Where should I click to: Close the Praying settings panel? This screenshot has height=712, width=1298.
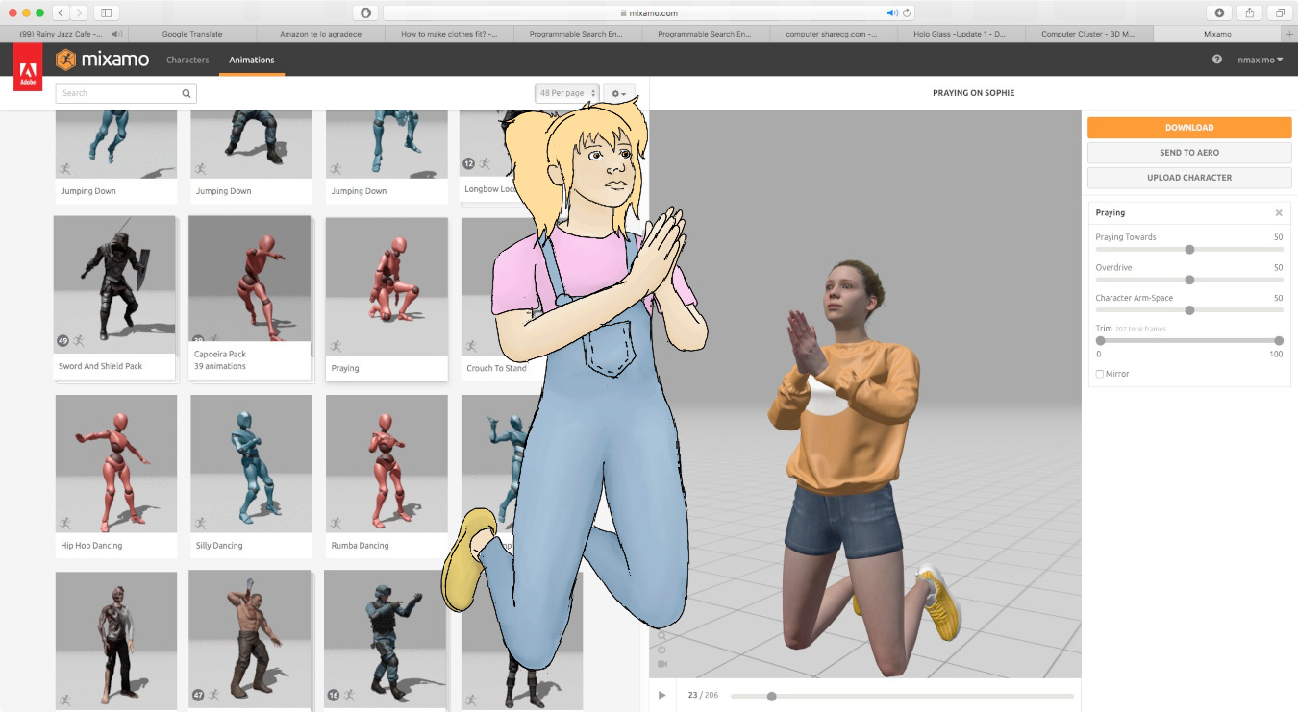(1279, 213)
